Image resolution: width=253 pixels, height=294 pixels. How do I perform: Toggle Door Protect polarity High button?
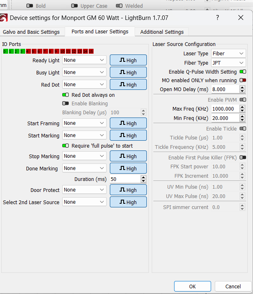pyautogui.click(x=128, y=190)
